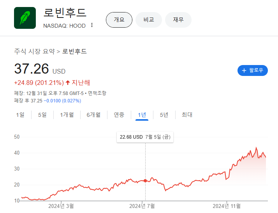Click the 로빈후드 company title heading

coord(65,13)
